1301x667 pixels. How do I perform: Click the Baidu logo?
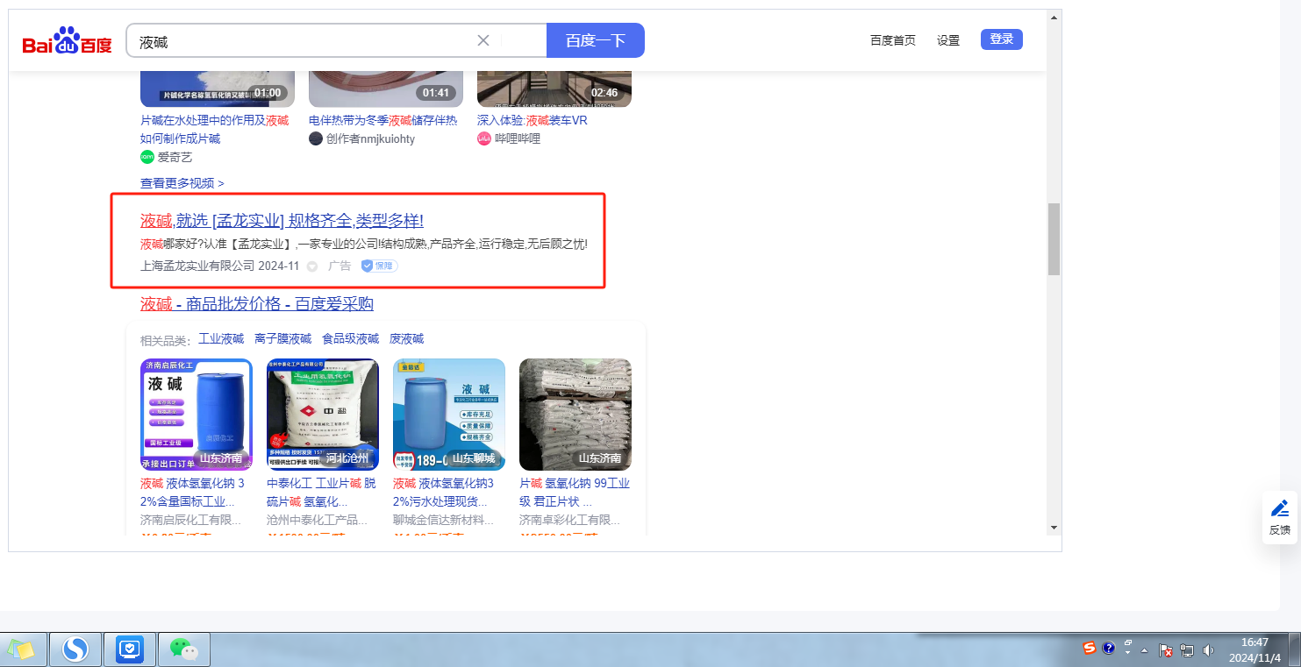point(68,40)
